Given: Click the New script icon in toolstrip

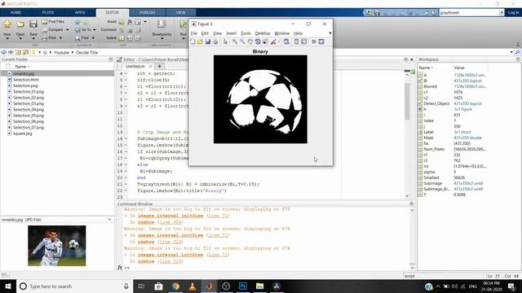Looking at the screenshot, I should tap(7, 24).
